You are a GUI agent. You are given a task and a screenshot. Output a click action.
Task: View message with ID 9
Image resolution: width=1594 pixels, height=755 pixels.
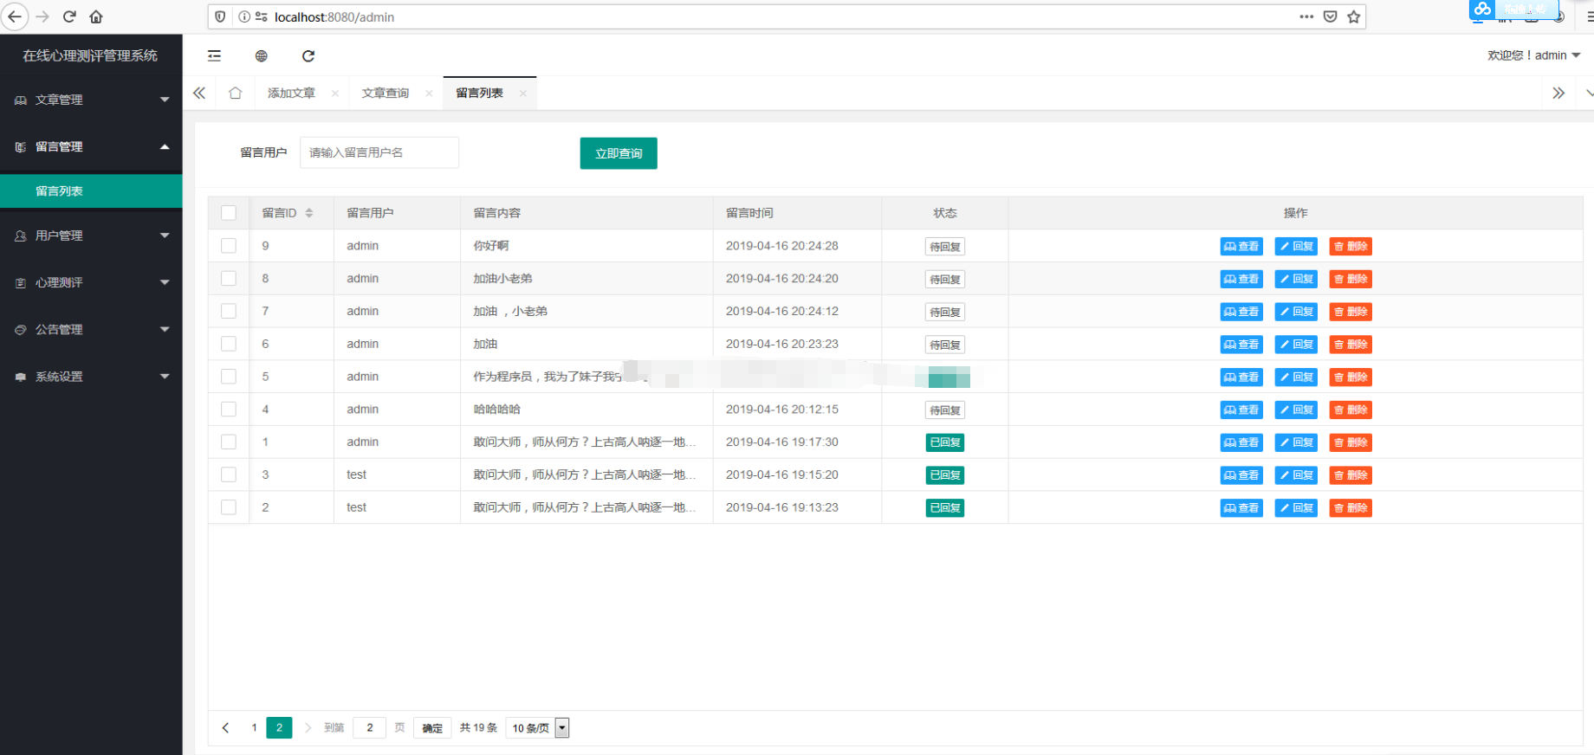coord(1241,247)
